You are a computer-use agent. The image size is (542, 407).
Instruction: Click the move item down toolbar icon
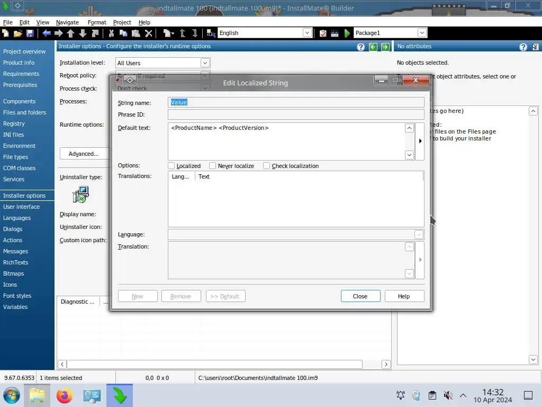[x=195, y=33]
